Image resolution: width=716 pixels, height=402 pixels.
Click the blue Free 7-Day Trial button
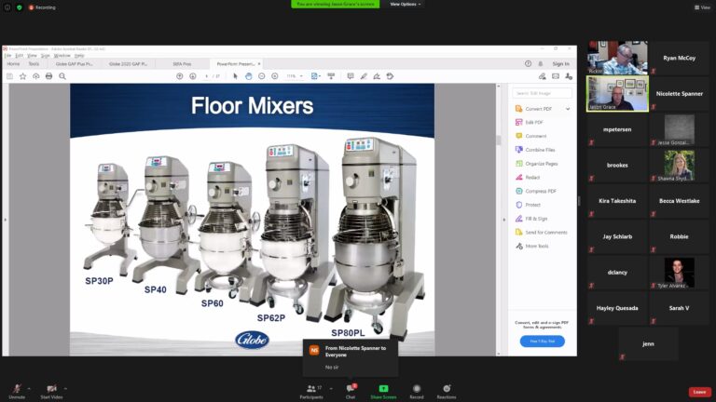coord(542,341)
